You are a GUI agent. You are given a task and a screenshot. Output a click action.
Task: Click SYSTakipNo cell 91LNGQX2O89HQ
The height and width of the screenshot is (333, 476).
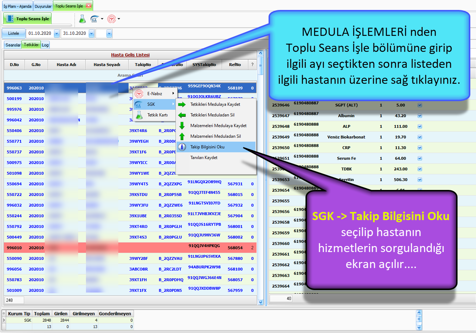[204, 182]
